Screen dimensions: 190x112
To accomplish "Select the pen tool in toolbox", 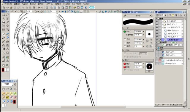I will (3, 34).
